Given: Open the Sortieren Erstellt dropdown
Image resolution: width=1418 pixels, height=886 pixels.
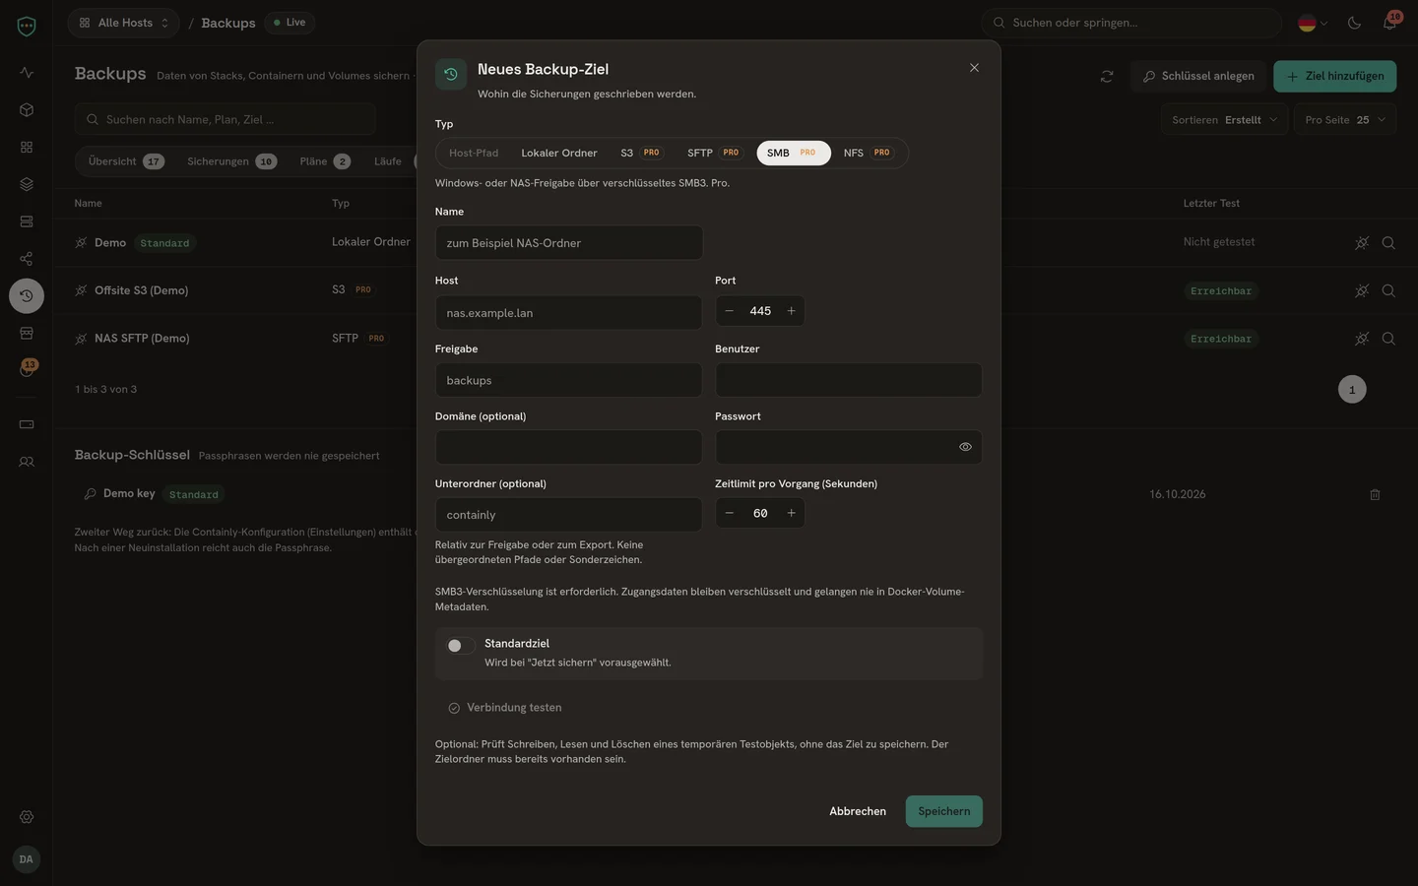Looking at the screenshot, I should point(1224,119).
